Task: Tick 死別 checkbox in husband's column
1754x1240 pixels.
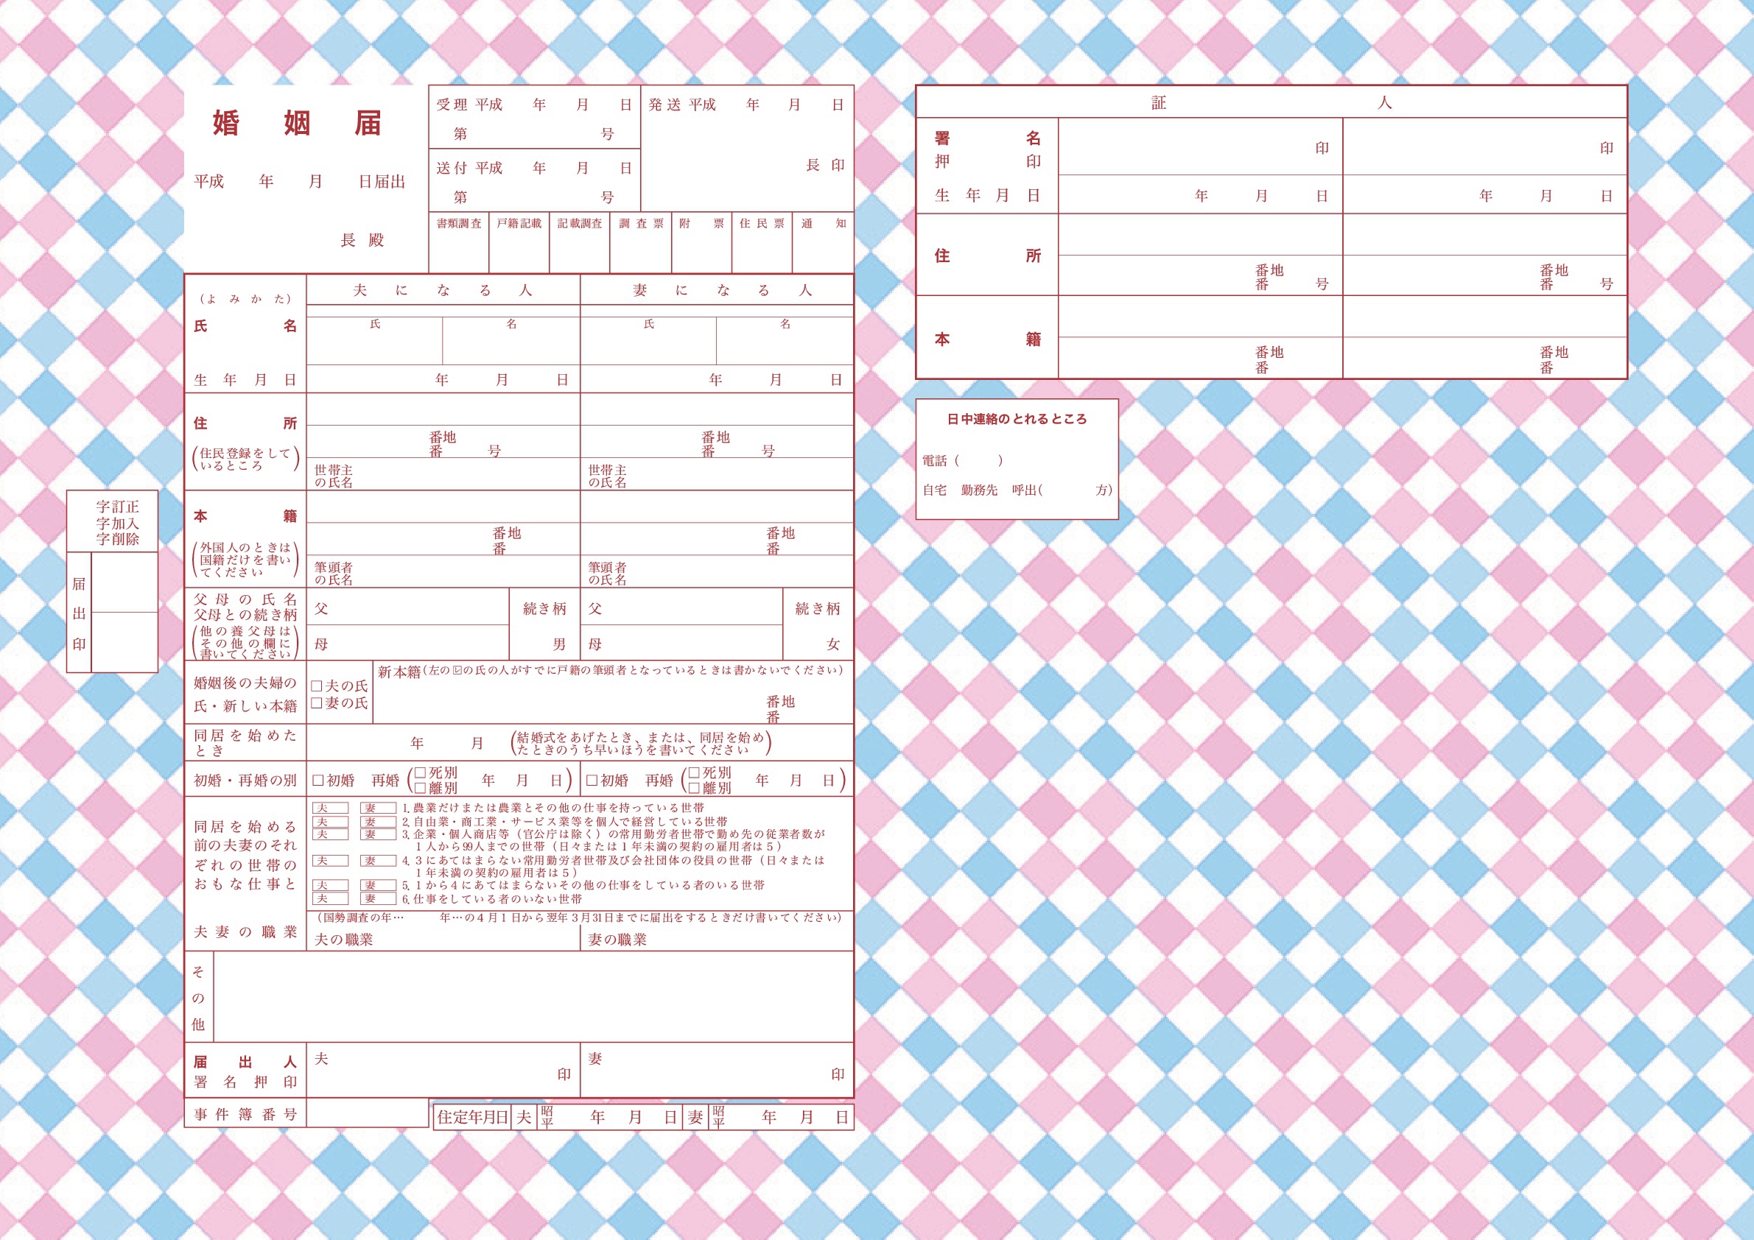Action: 420,772
